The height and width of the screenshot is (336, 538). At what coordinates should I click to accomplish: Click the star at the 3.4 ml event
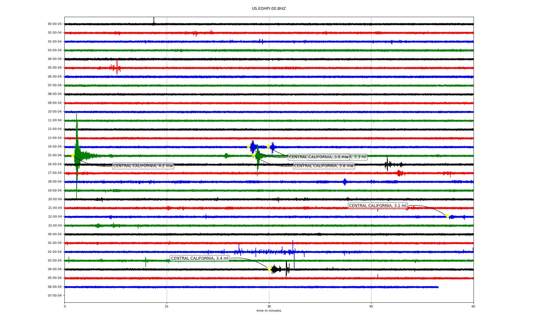pyautogui.click(x=269, y=269)
